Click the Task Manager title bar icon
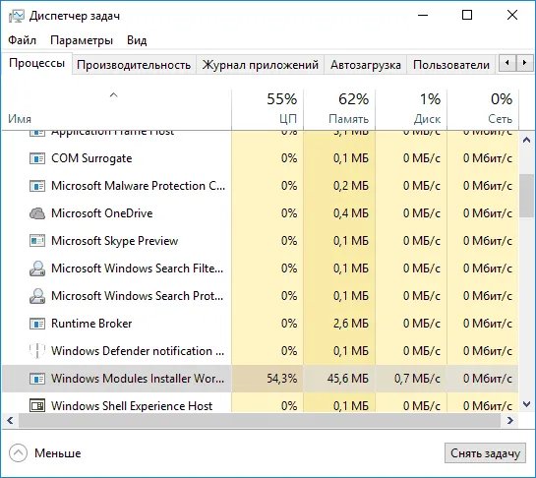536x478 pixels. (x=17, y=16)
